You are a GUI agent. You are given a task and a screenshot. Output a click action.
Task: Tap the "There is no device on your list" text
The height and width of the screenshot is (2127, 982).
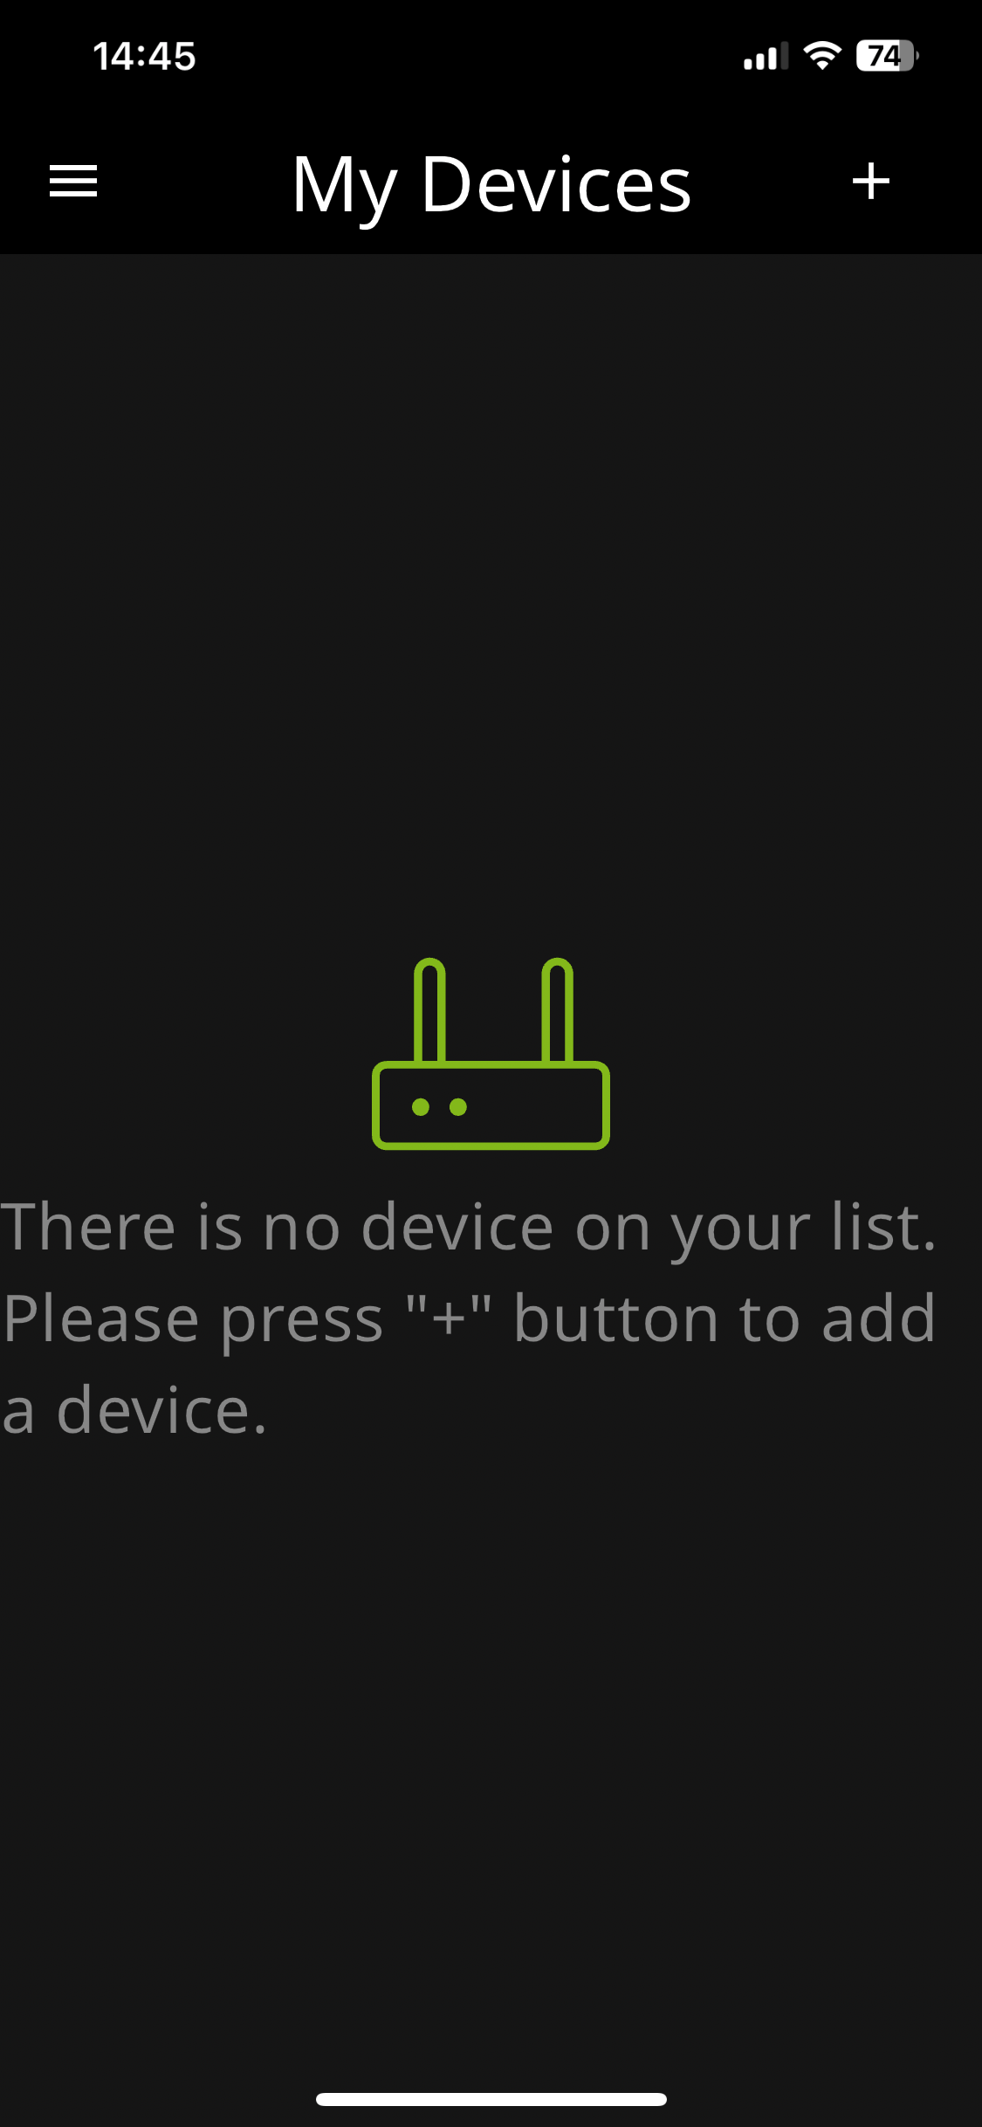point(469,1229)
